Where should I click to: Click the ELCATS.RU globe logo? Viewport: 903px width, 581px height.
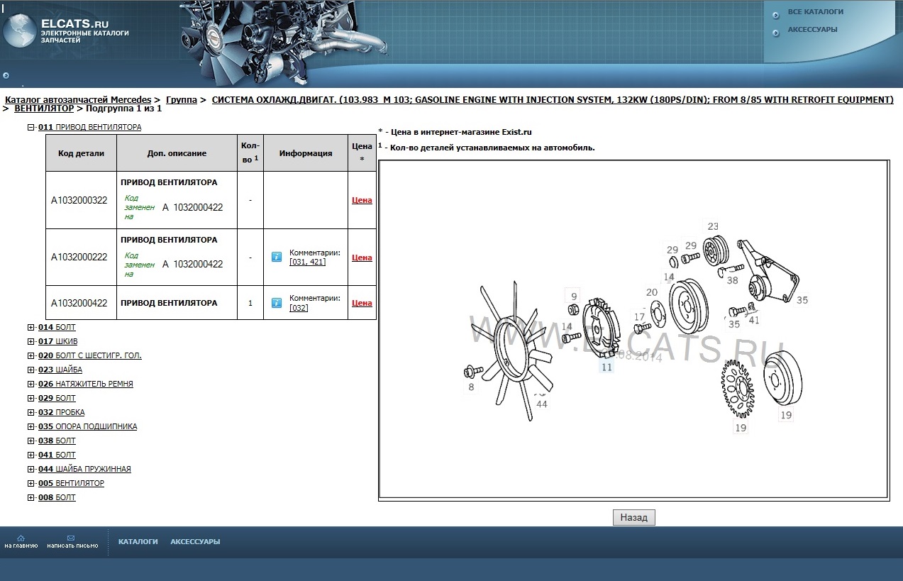click(20, 31)
